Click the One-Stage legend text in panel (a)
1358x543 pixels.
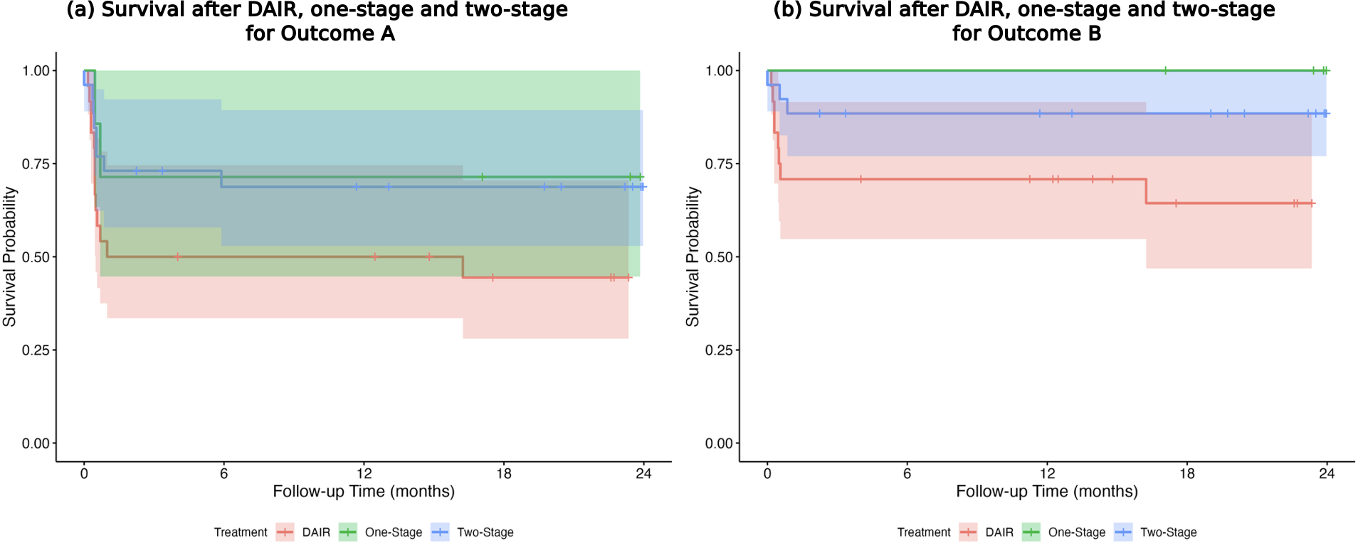tap(394, 532)
